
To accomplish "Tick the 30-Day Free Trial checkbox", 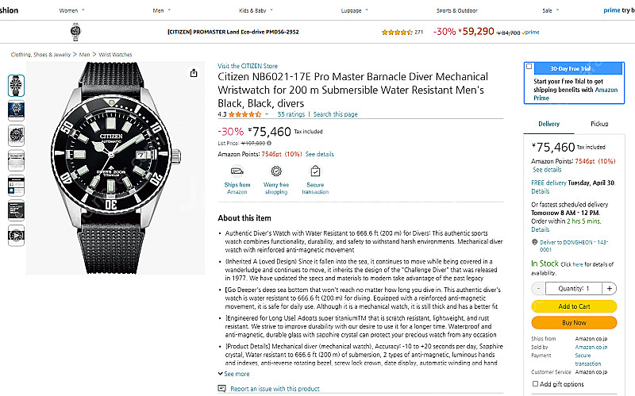I will [529, 67].
